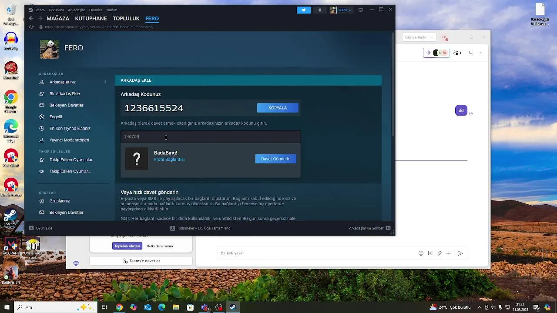This screenshot has width=557, height=313.
Task: Open the Steam menu
Action: pyautogui.click(x=37, y=10)
